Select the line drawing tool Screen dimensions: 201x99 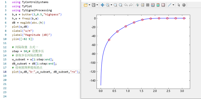click(x=170, y=5)
